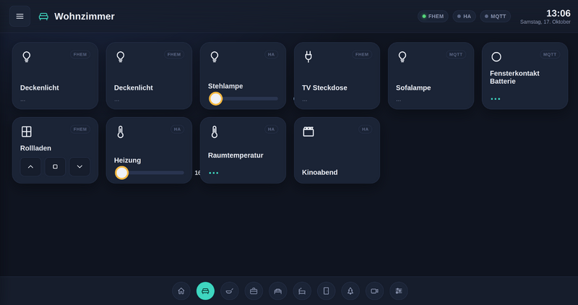Image resolution: width=578 pixels, height=305 pixels.
Task: Click the FHEM badge on TV Steckdose card
Action: pos(362,55)
